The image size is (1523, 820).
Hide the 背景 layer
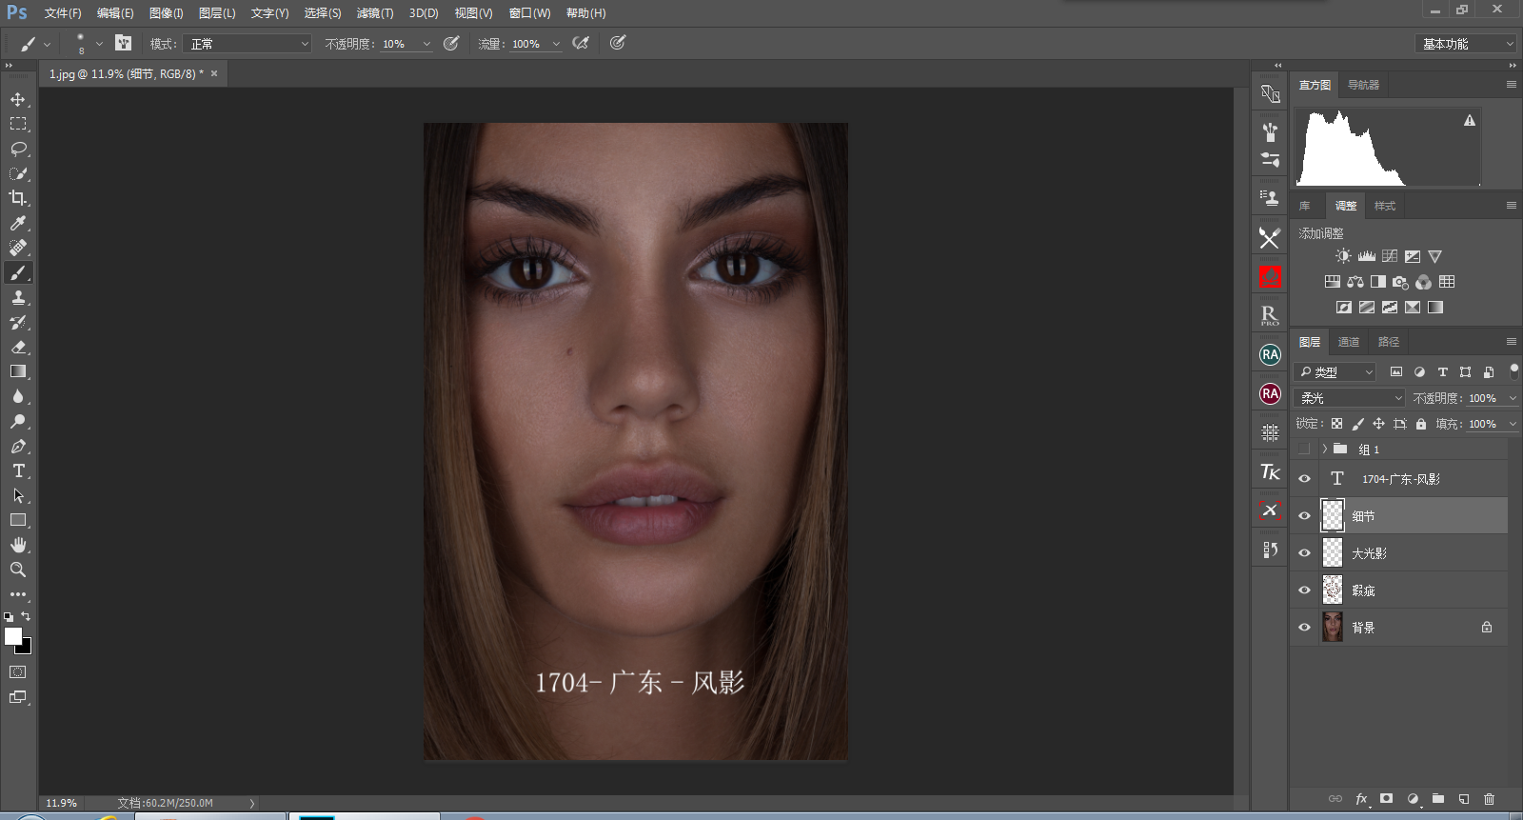[x=1305, y=628]
